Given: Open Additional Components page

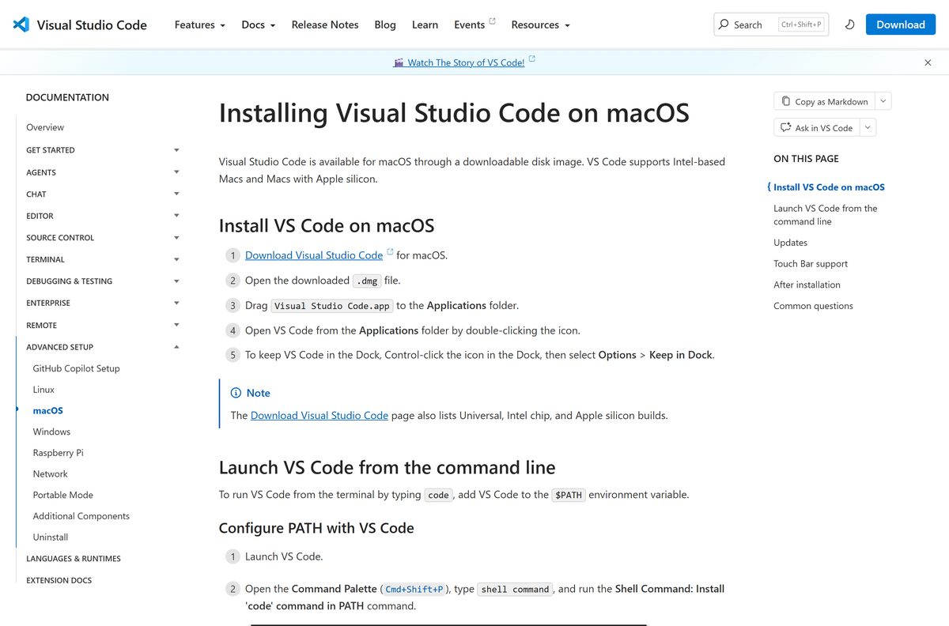Looking at the screenshot, I should pyautogui.click(x=81, y=516).
